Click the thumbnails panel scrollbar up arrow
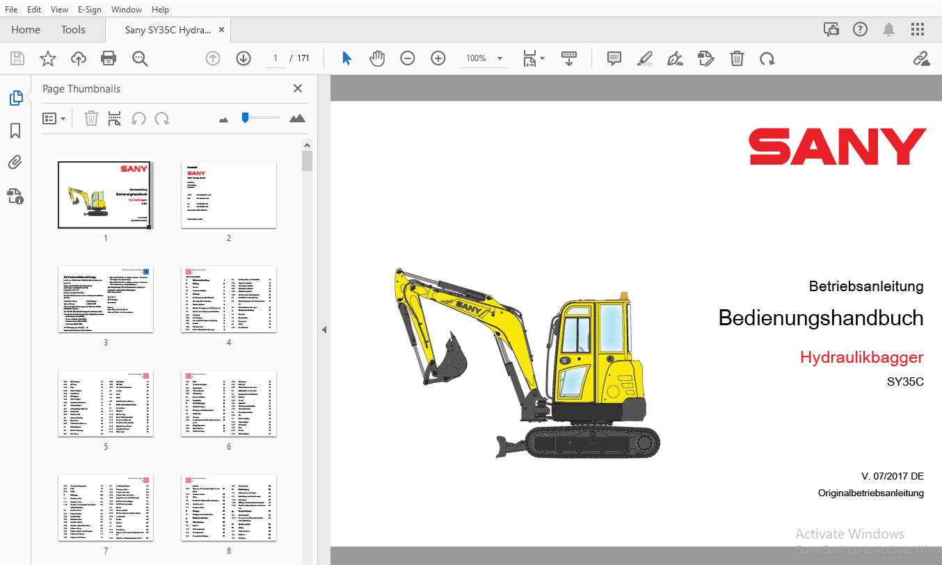This screenshot has width=942, height=565. coord(307,145)
